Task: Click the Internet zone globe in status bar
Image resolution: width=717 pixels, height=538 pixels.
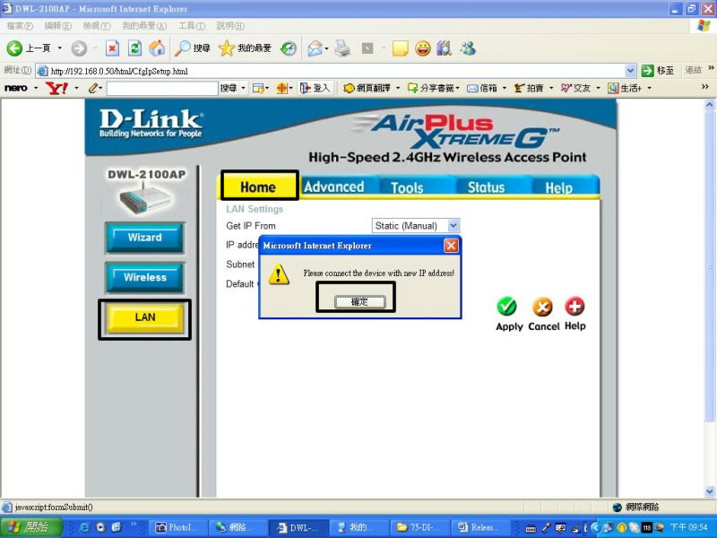Action: point(617,507)
